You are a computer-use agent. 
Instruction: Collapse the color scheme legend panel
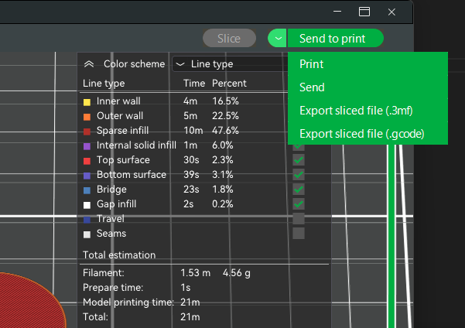tap(89, 64)
